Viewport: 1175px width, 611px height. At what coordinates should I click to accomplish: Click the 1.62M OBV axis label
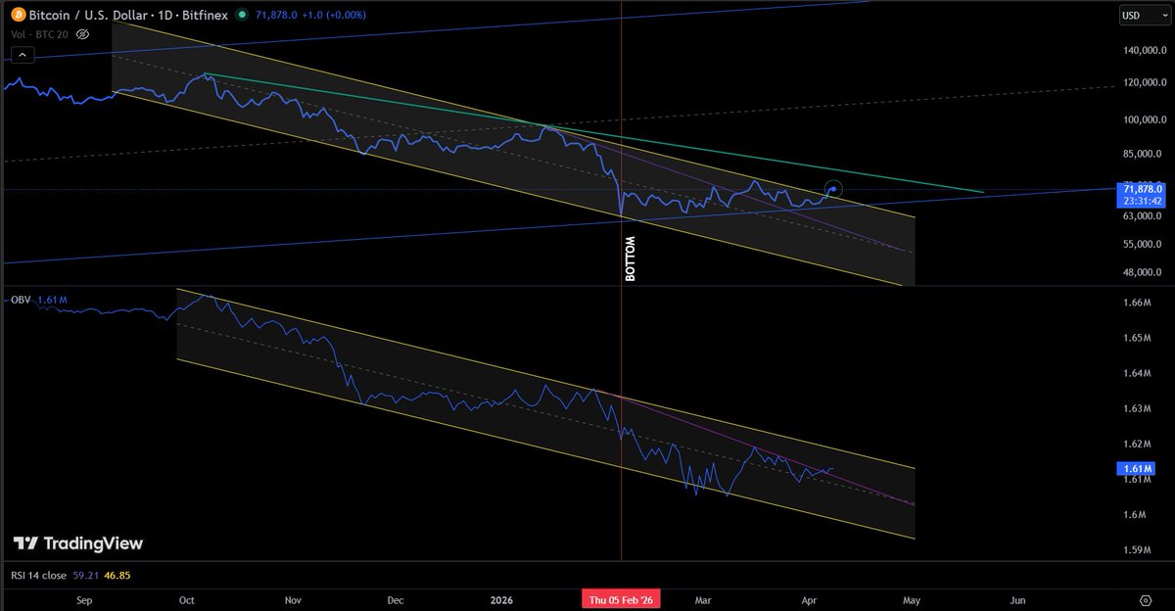click(x=1136, y=444)
